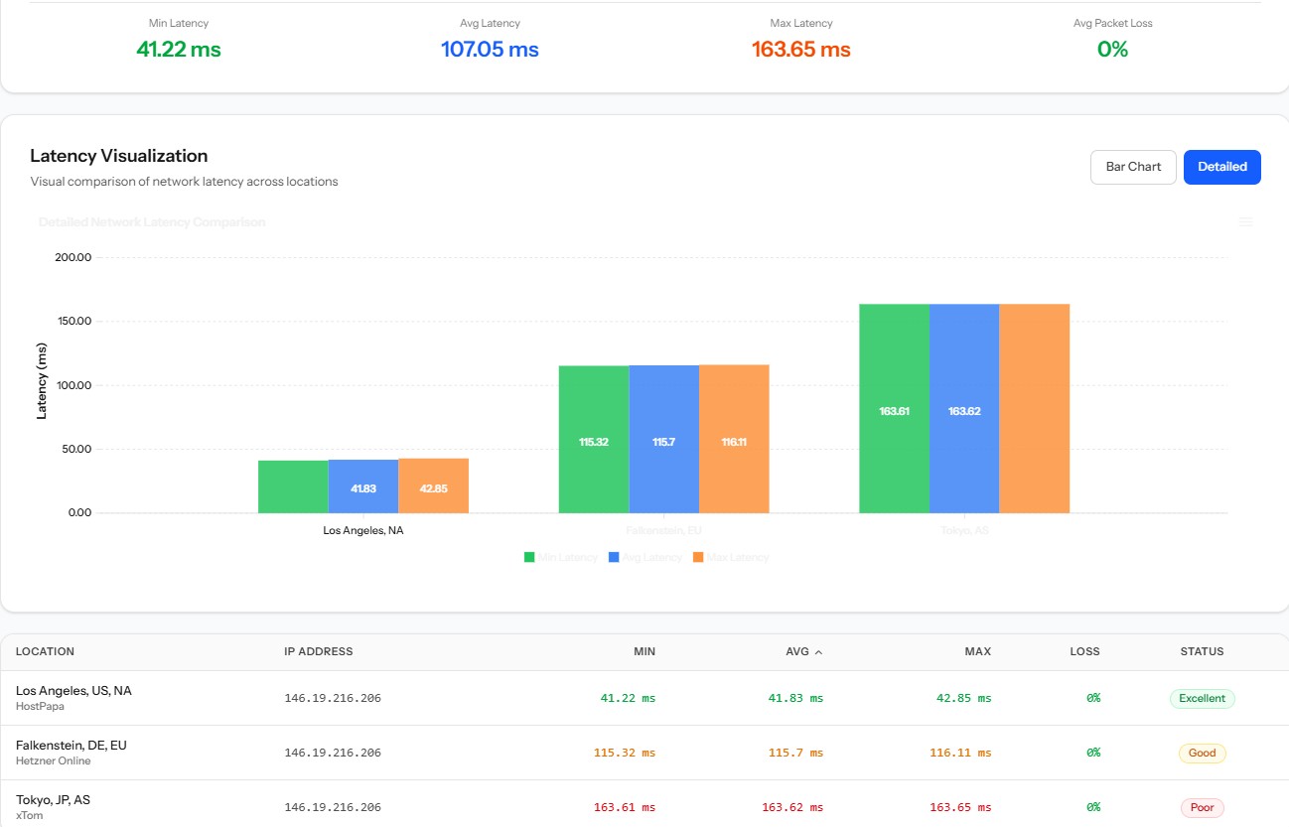1289x827 pixels.
Task: Click the 'Detailed Network Latency Comparison' chart title
Action: 152,222
